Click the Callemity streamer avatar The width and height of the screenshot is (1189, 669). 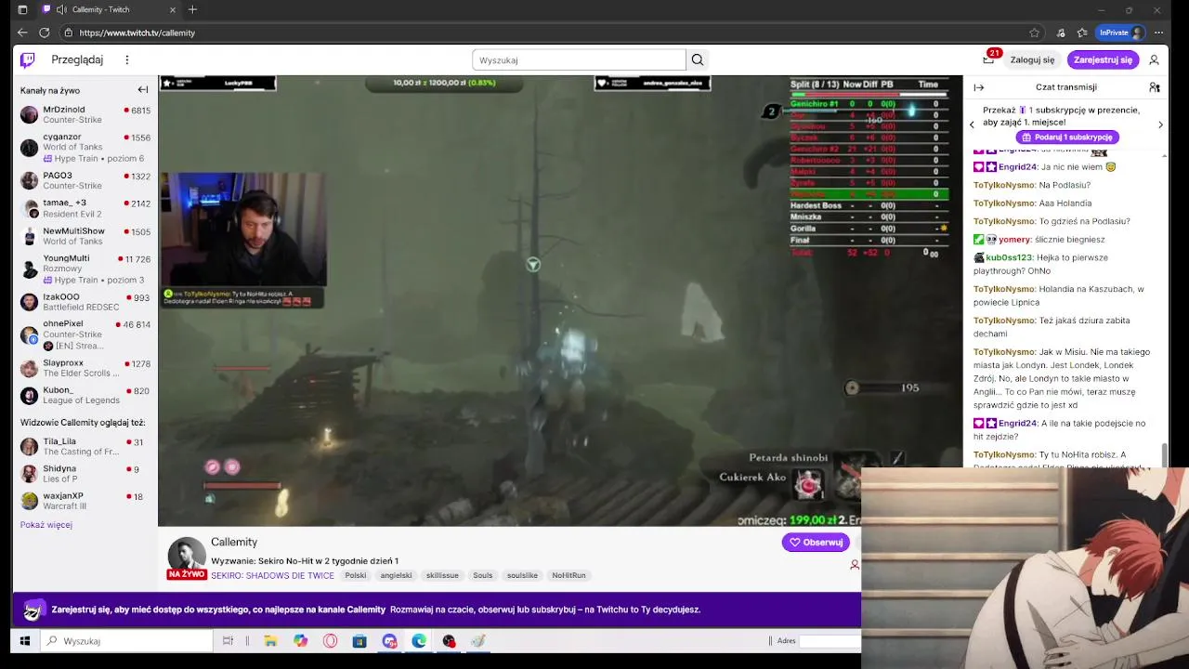coord(187,555)
